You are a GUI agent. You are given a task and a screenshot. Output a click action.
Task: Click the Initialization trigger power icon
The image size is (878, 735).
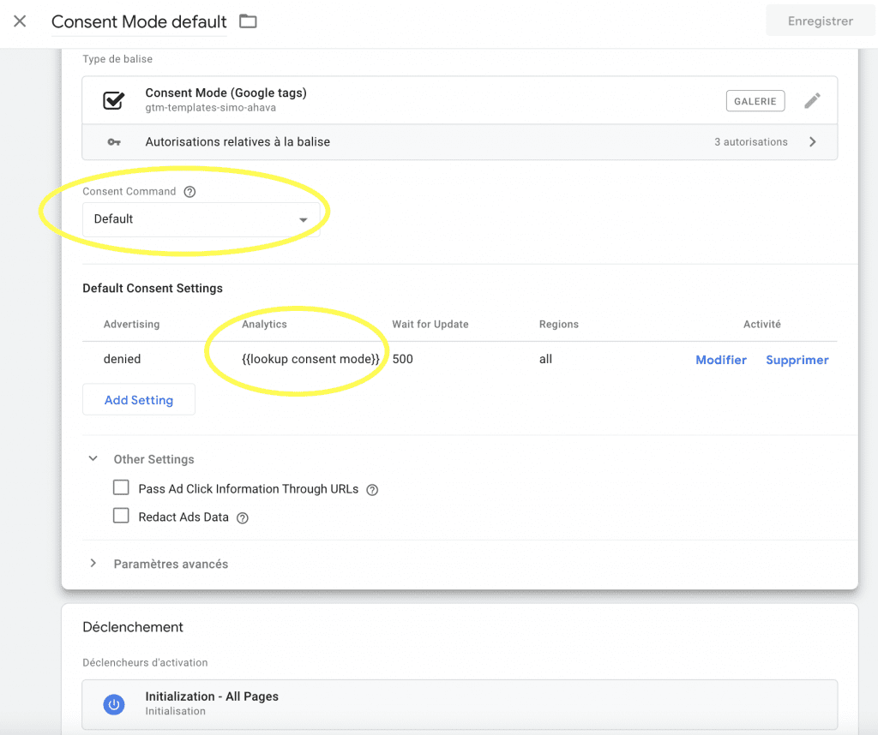[x=113, y=703]
